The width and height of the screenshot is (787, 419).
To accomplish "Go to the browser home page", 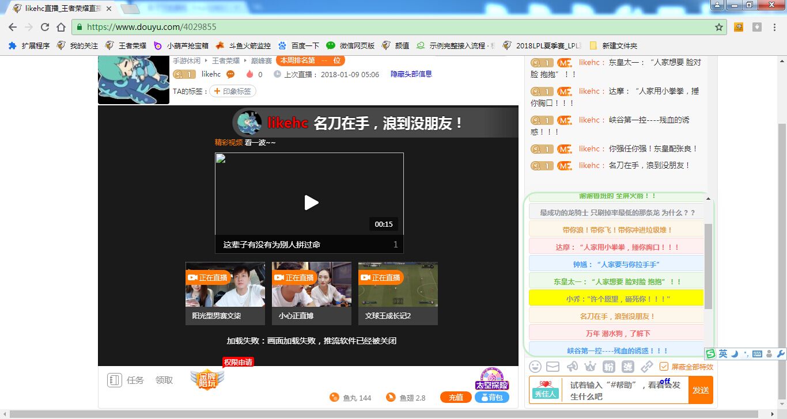I will (61, 27).
